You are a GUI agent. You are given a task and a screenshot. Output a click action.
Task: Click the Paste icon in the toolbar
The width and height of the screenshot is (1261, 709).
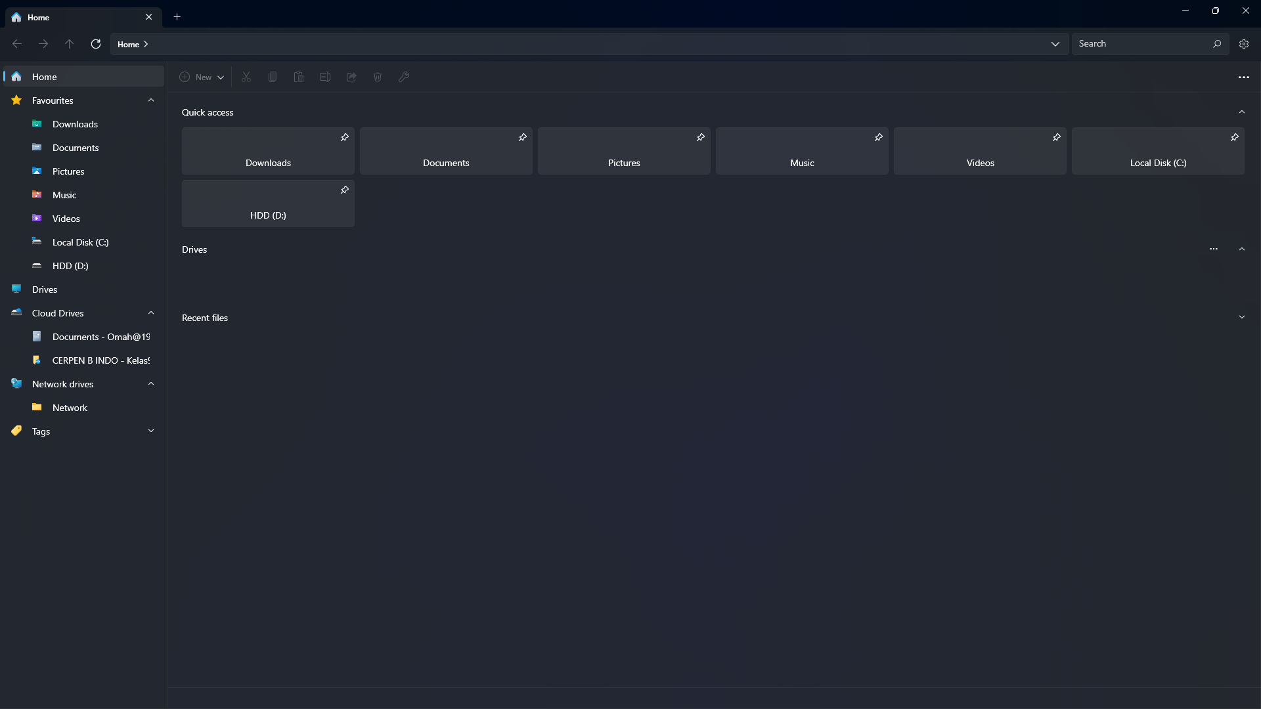299,77
